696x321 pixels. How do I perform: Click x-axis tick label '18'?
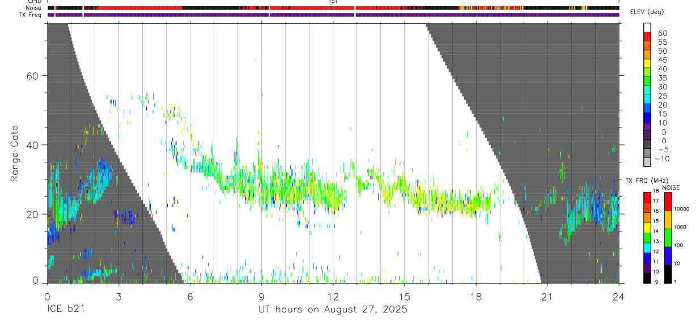[x=476, y=296]
